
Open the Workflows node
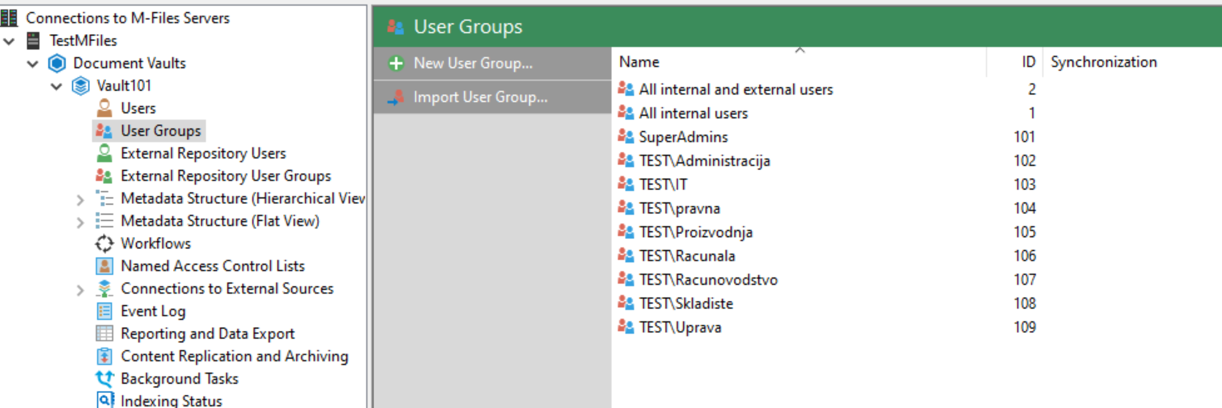coord(156,243)
